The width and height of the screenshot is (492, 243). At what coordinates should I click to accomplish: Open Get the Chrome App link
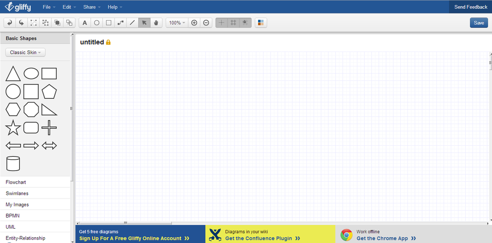tap(386, 238)
